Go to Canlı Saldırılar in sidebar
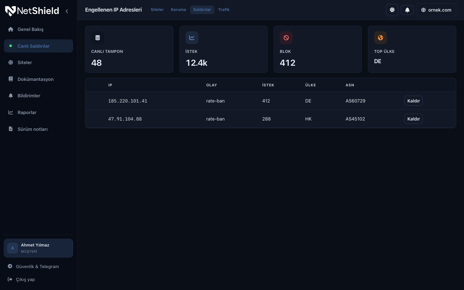 (38, 46)
